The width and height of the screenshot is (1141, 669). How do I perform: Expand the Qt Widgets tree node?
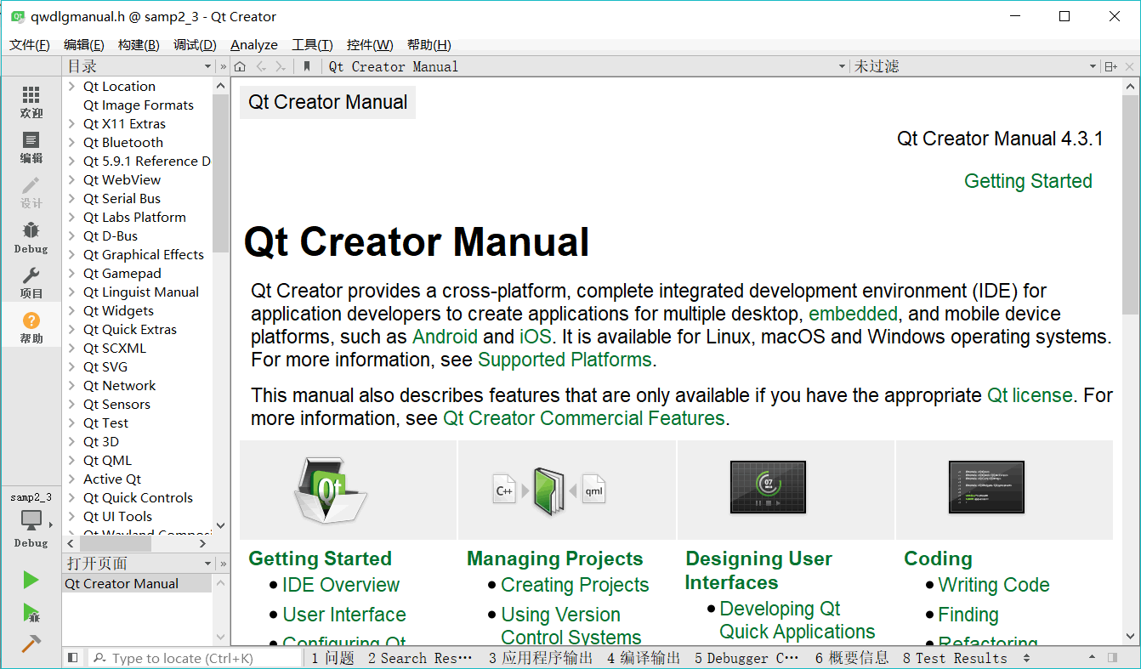[72, 311]
